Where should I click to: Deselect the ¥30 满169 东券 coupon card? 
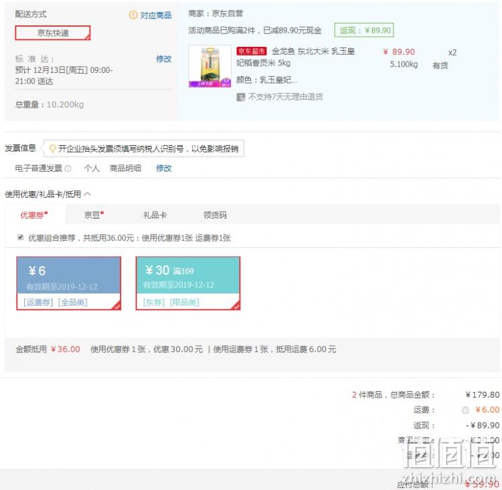(x=188, y=283)
